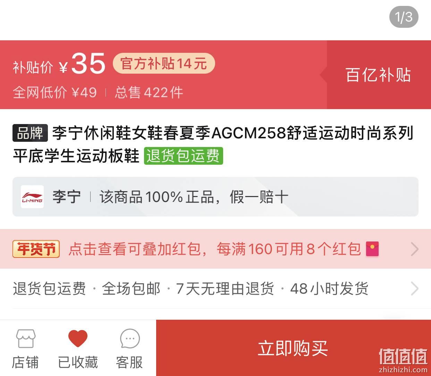431x376 pixels.
Task: Expand the red packet promotion chevron
Action: pyautogui.click(x=415, y=249)
